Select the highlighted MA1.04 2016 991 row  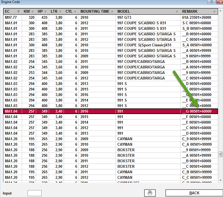point(110,111)
